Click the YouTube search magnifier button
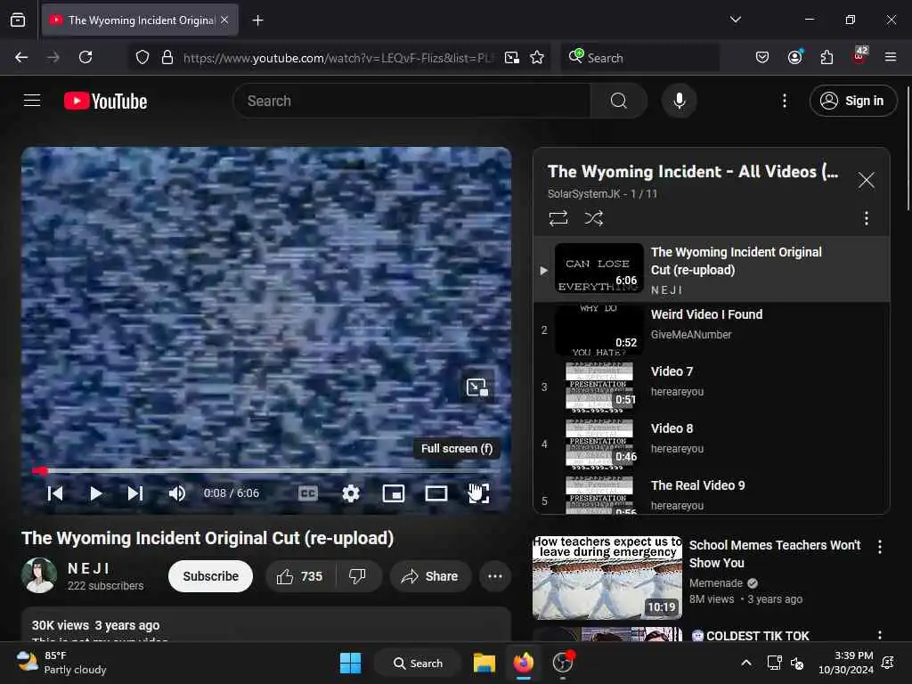Screen dimensions: 912x684 619,101
